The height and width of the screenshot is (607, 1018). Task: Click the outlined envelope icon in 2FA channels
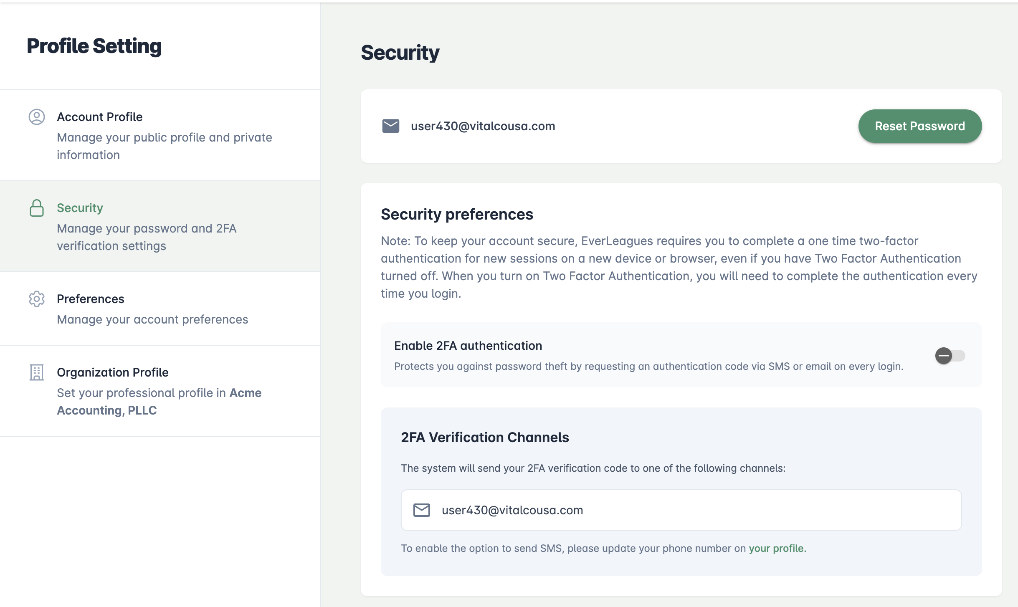coord(421,510)
